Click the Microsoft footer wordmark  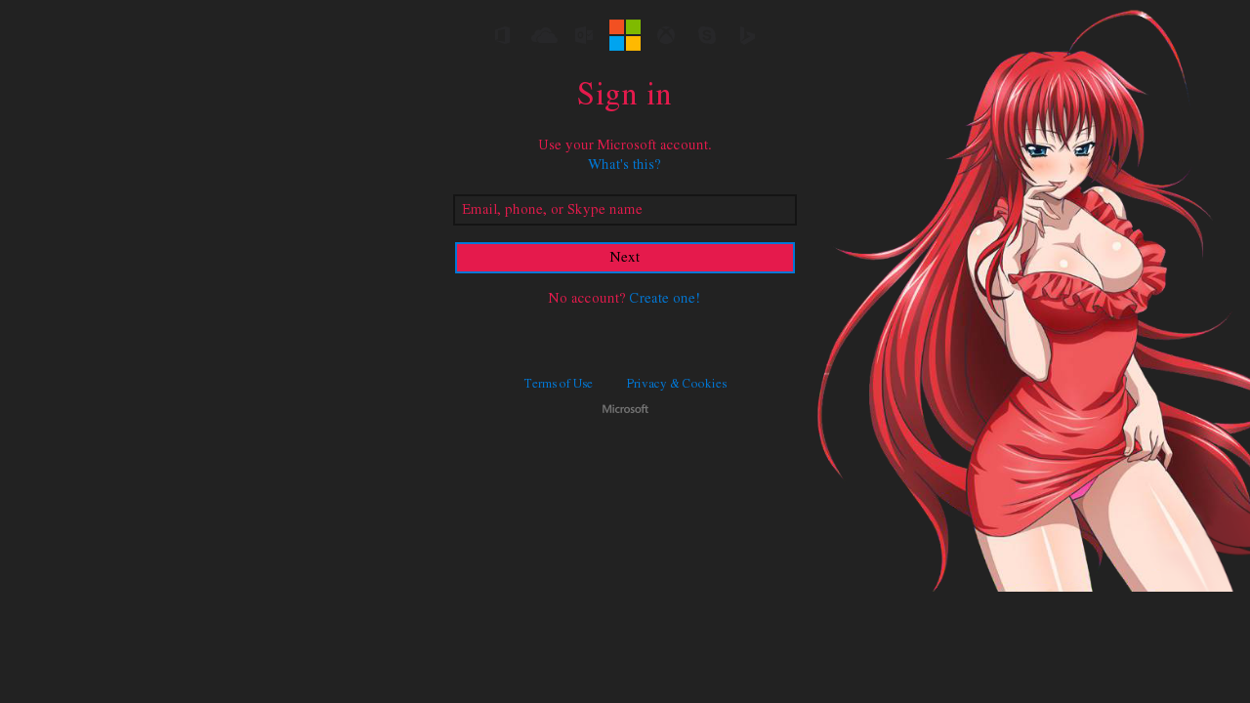[625, 409]
